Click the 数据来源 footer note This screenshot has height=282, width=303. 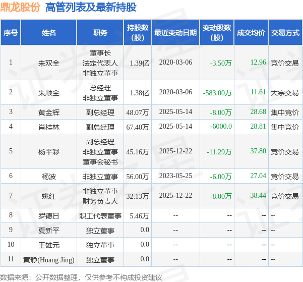[x=81, y=277]
